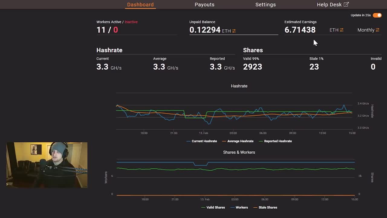
Task: Click the Reported hashrate 3.3 GH/s value
Action: click(x=222, y=67)
